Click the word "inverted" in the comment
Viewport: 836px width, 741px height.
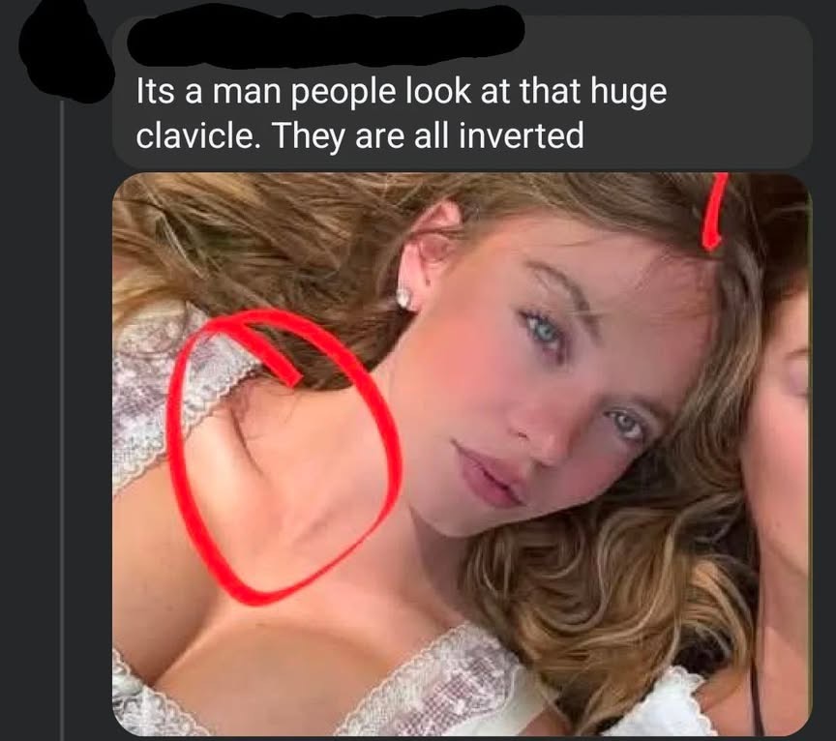[x=521, y=135]
